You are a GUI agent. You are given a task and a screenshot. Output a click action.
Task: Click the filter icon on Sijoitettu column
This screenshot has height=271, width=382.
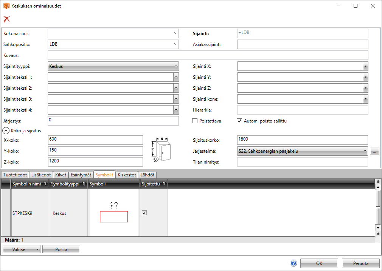click(164, 184)
